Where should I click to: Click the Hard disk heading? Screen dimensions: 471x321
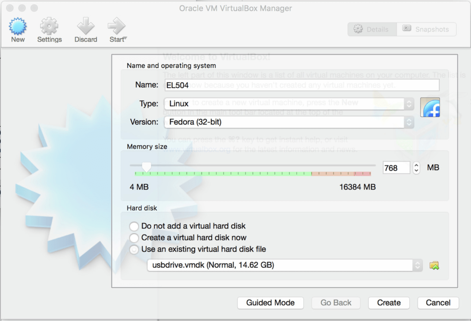click(142, 208)
